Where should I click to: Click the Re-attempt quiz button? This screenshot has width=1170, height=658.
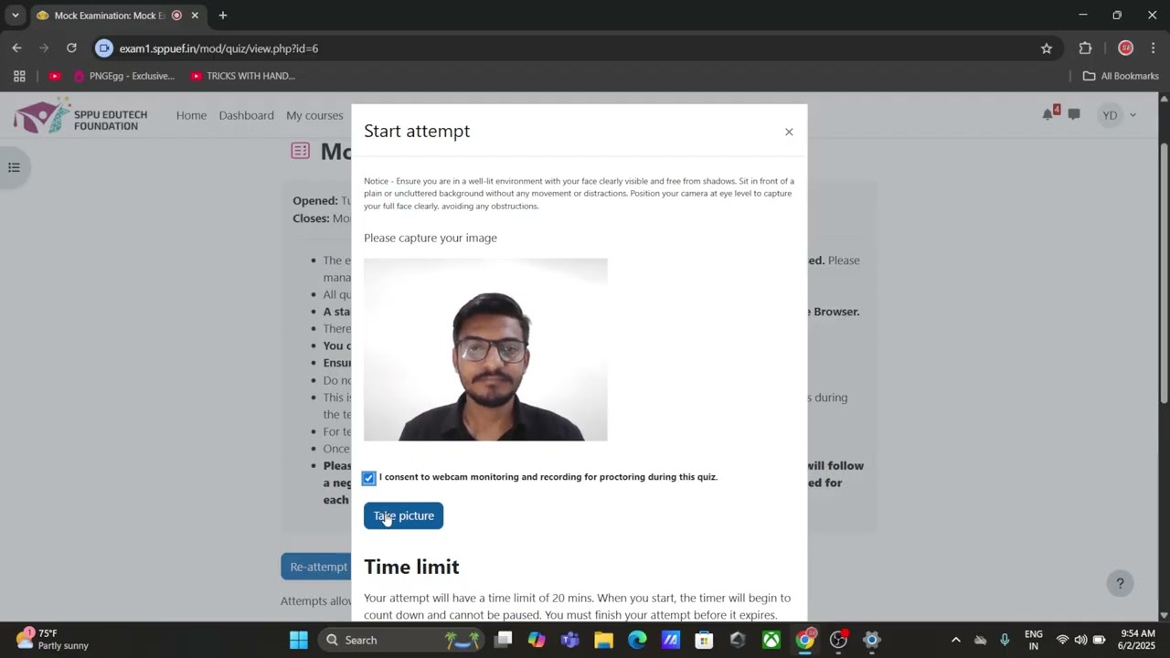316,567
